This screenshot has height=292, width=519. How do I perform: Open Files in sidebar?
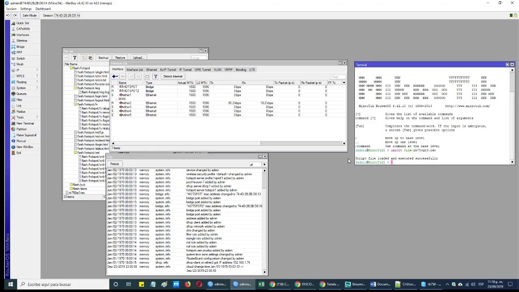(x=19, y=100)
